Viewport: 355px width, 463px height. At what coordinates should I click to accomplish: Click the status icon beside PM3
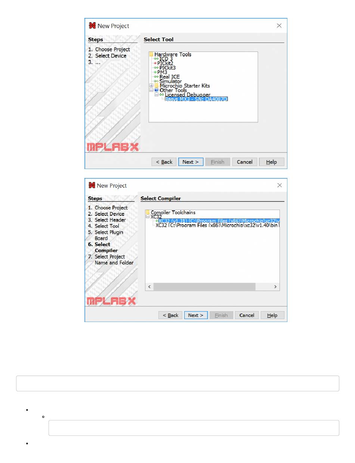tap(155, 72)
